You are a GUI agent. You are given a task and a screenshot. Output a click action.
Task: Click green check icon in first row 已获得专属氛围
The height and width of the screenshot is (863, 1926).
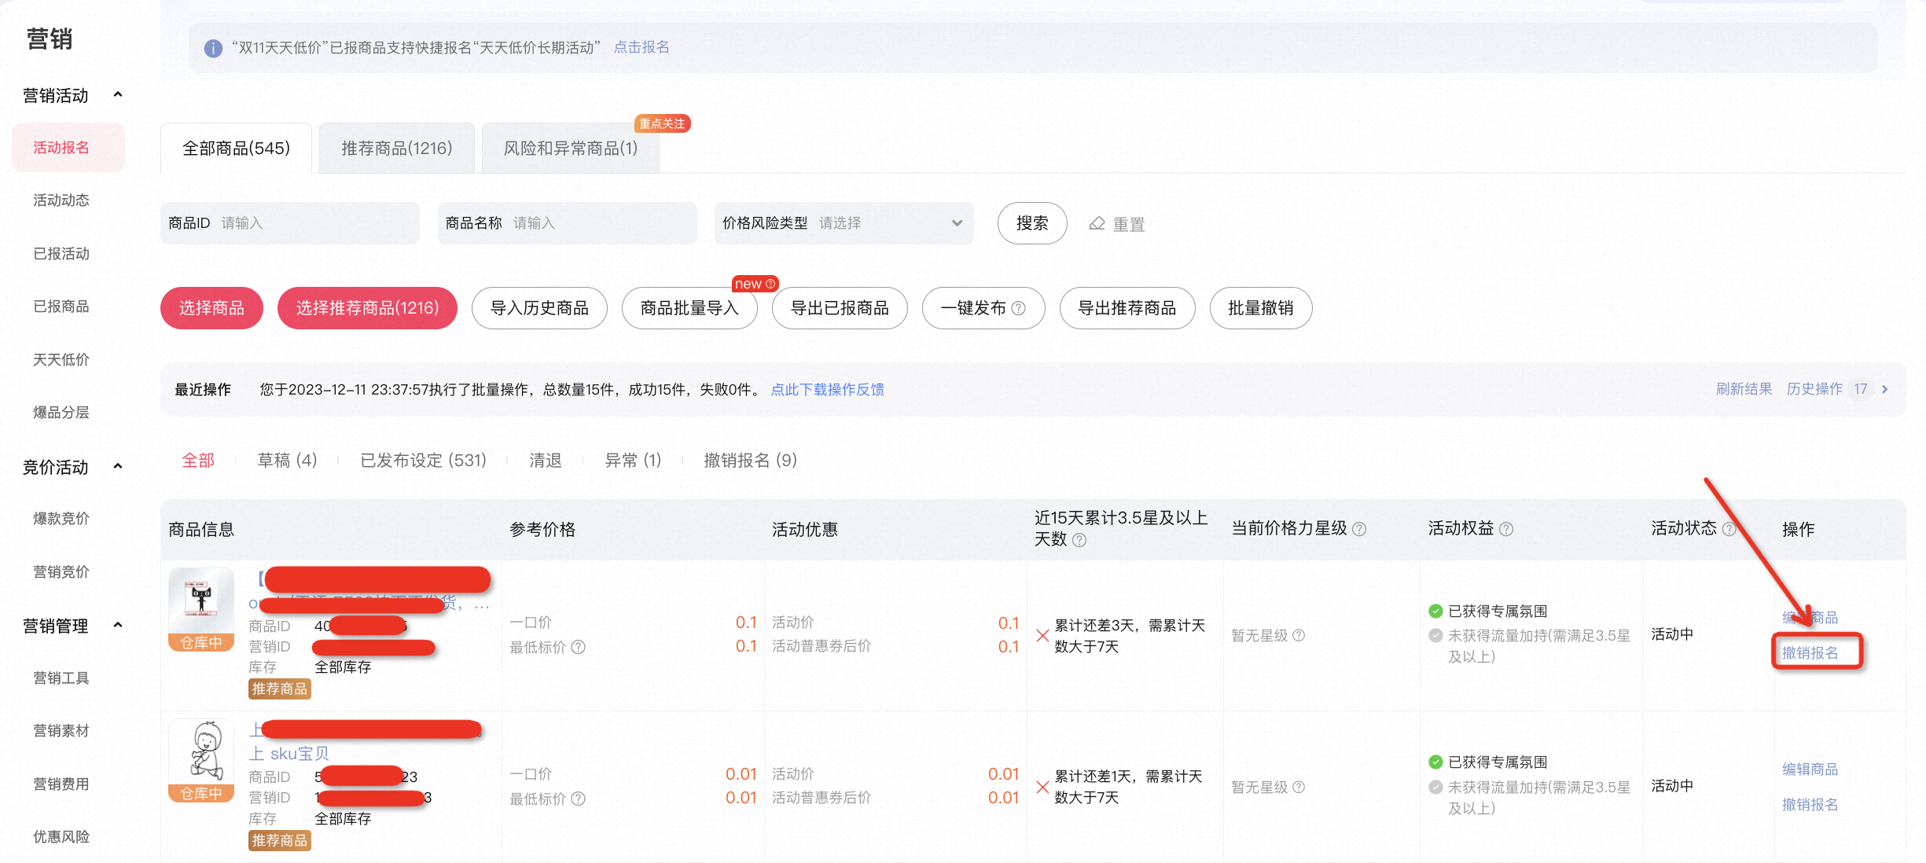tap(1435, 611)
